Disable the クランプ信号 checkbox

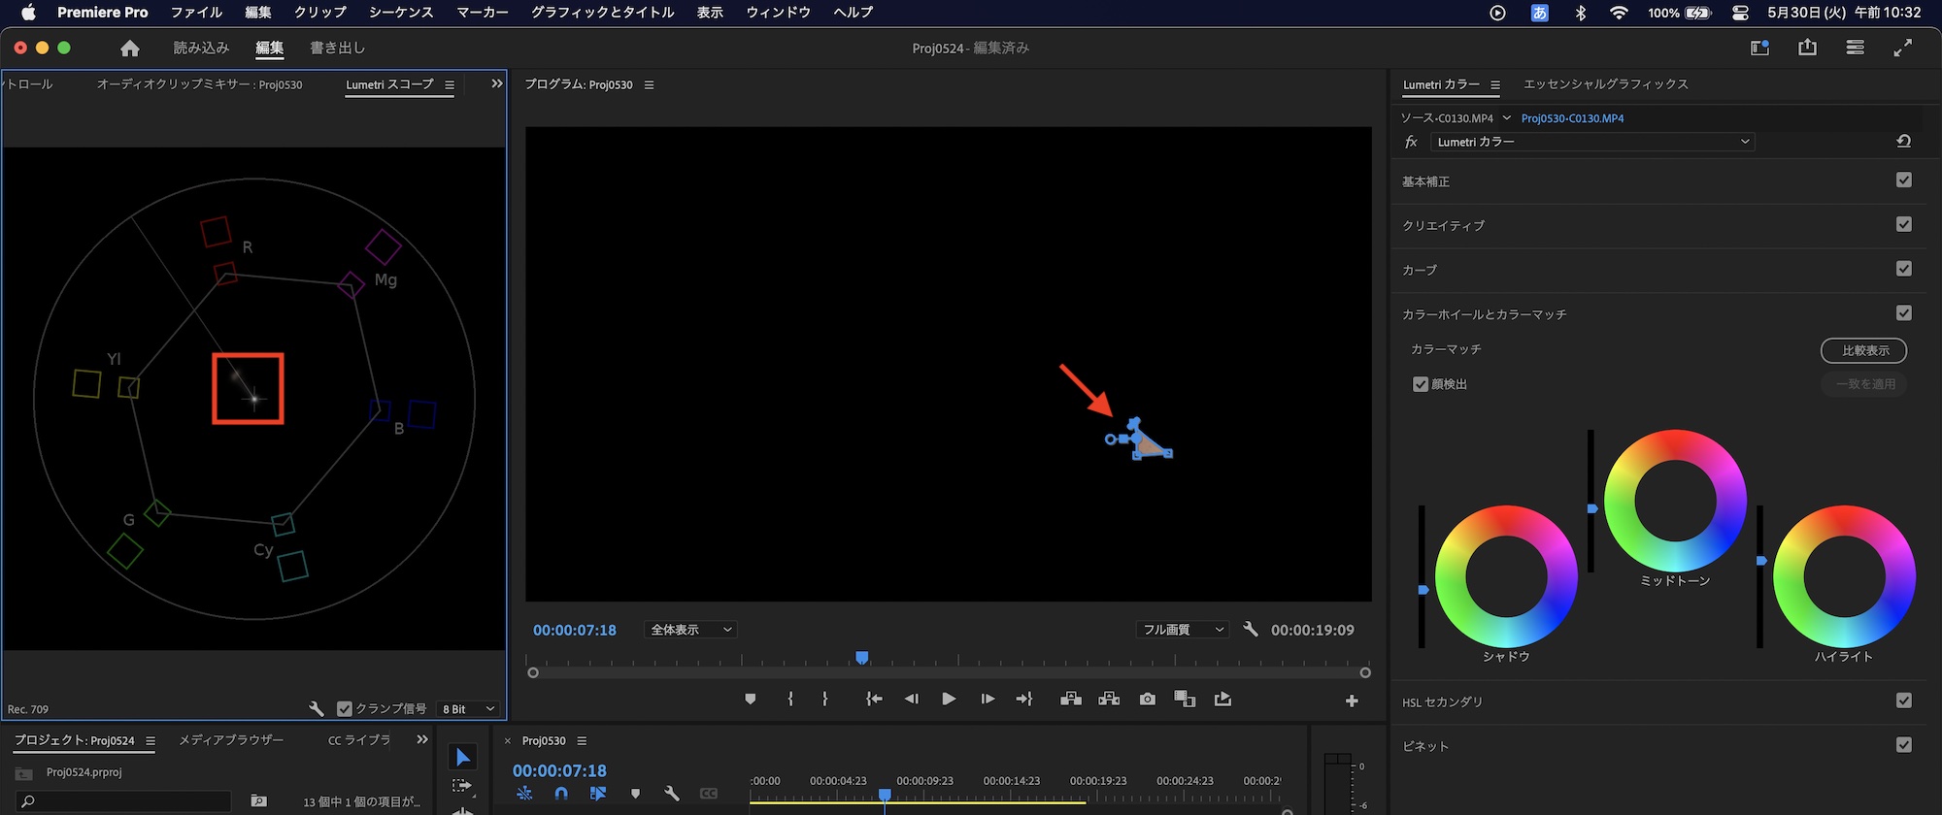[x=344, y=709]
